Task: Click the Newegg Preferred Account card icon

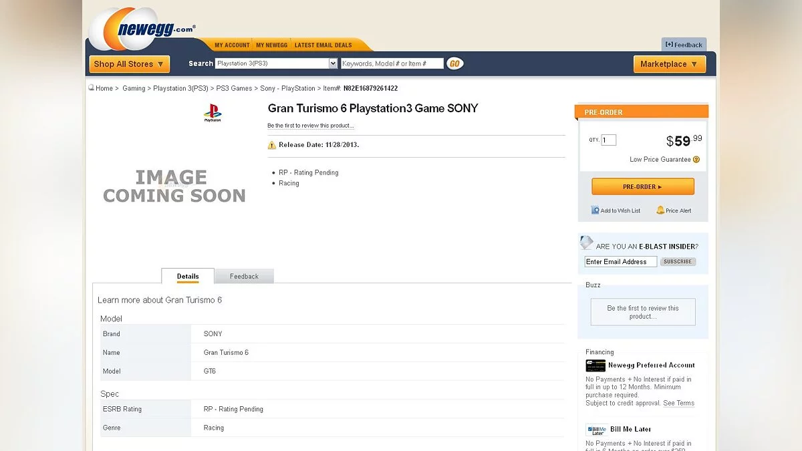Action: point(595,365)
